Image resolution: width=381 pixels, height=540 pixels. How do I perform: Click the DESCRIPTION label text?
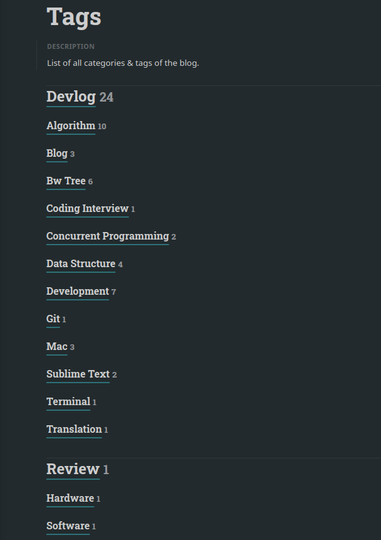point(71,46)
